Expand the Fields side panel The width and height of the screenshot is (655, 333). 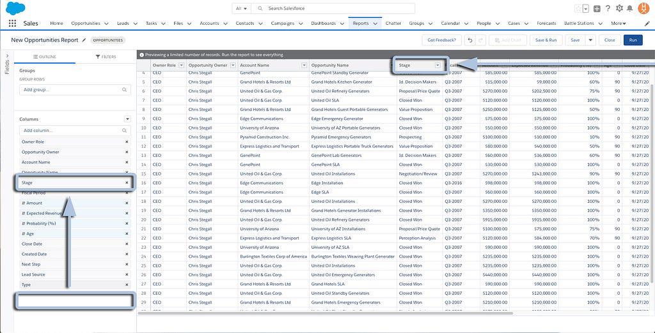click(7, 64)
